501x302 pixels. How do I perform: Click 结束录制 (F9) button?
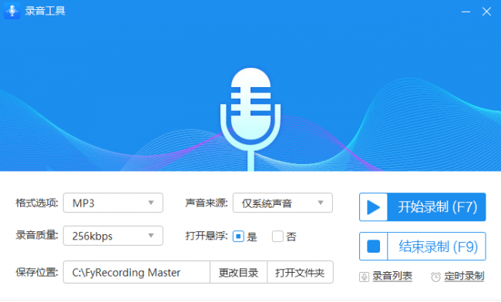coord(422,246)
